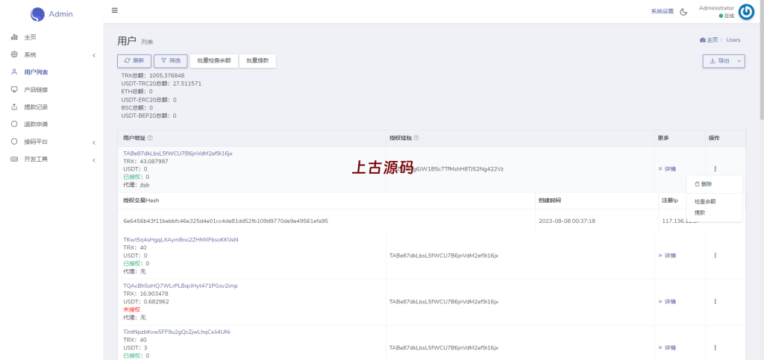This screenshot has height=360, width=764.
Task: Click the 产品链接 monitor icon
Action: click(14, 89)
